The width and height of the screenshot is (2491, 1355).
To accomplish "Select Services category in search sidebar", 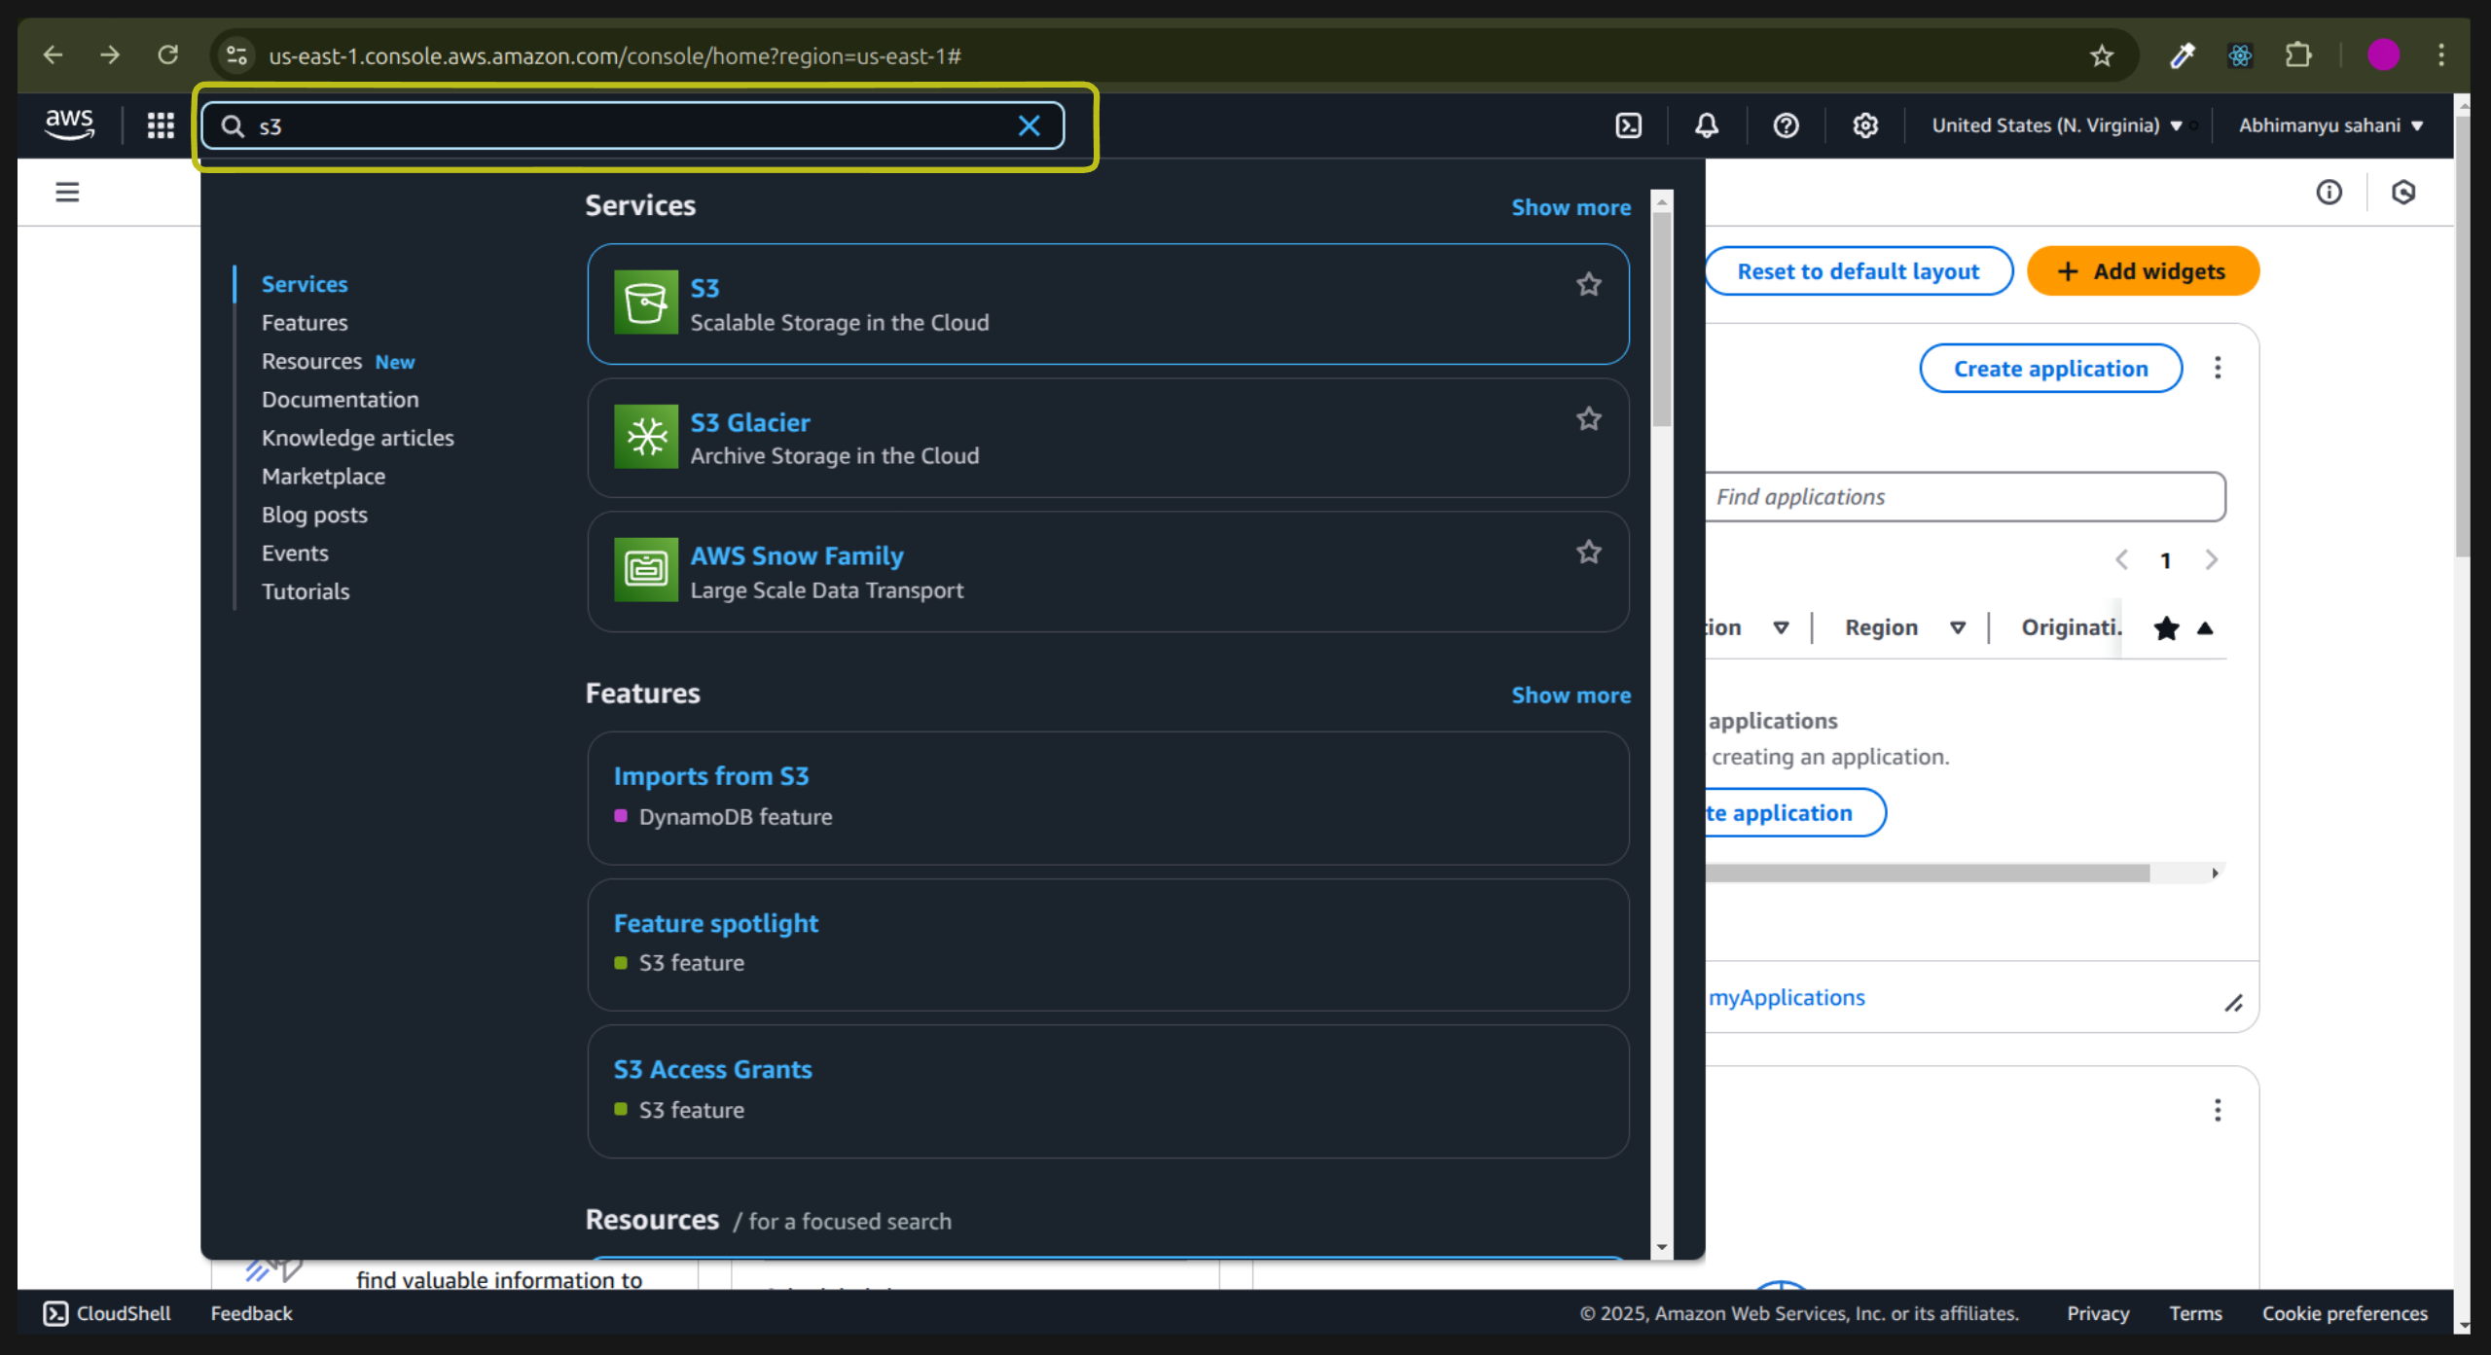I will [305, 284].
